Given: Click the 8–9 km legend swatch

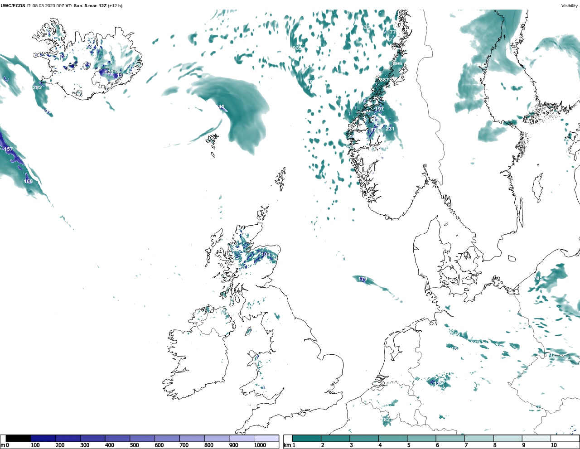Looking at the screenshot, I should [x=507, y=439].
